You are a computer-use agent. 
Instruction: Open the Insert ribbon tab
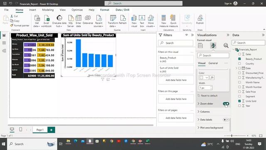click(x=32, y=10)
